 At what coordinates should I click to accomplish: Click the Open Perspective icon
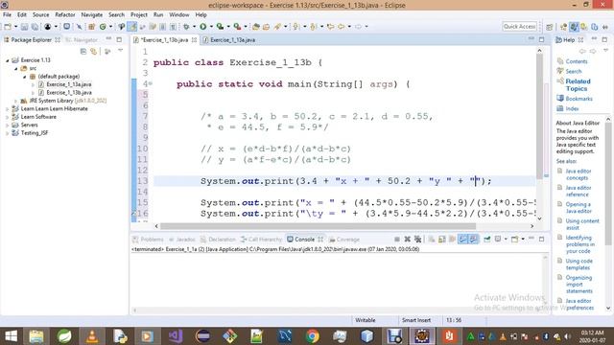(550, 27)
